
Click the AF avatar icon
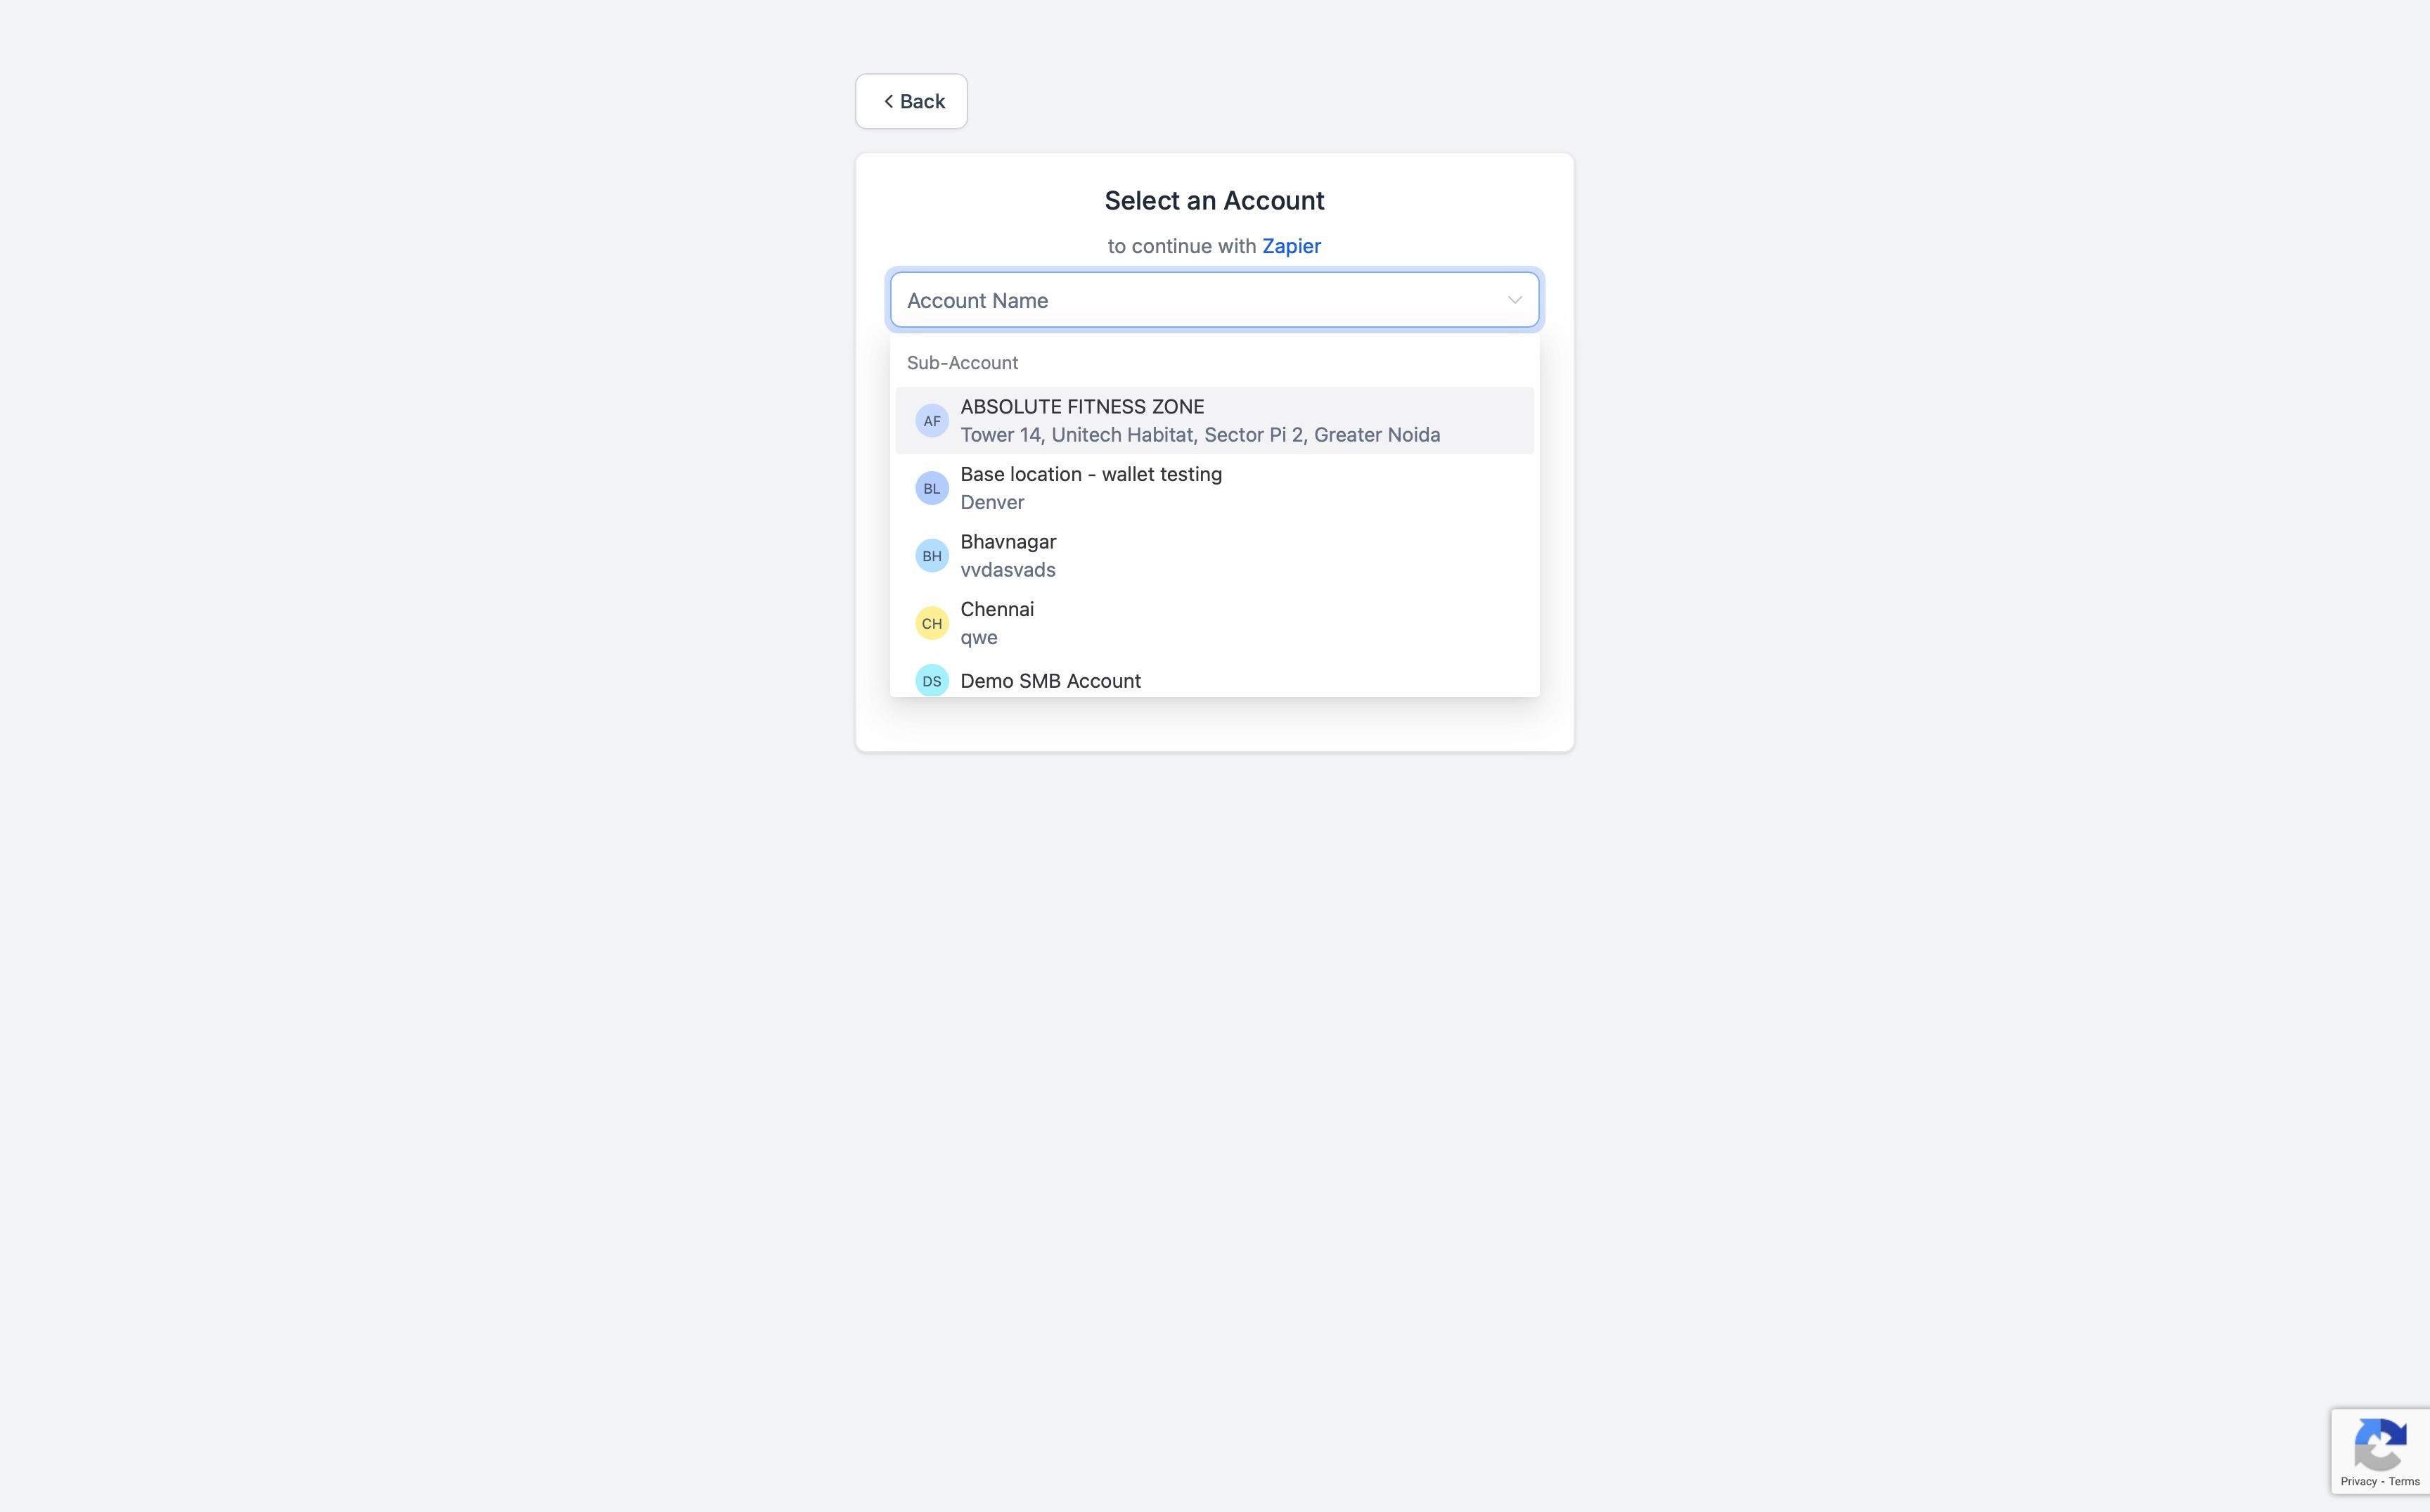tap(931, 421)
